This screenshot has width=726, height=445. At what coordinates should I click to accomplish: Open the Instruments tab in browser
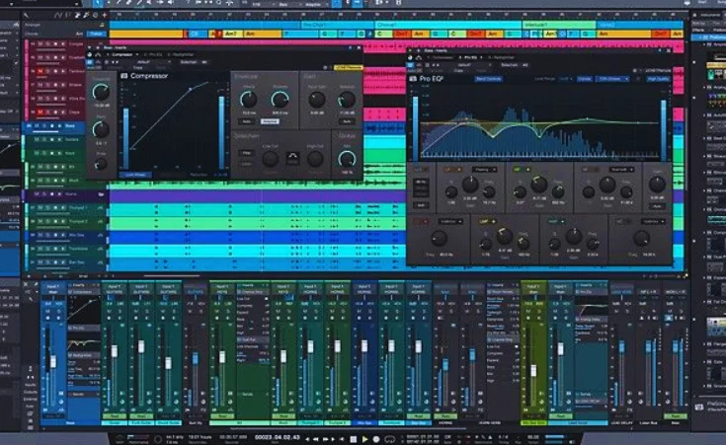[x=709, y=16]
